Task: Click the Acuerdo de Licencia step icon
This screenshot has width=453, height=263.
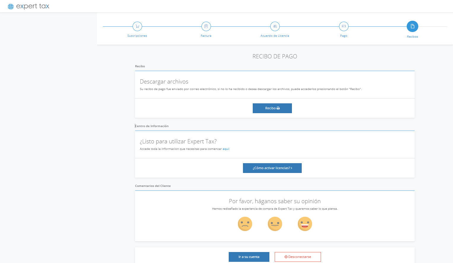Action: (275, 26)
